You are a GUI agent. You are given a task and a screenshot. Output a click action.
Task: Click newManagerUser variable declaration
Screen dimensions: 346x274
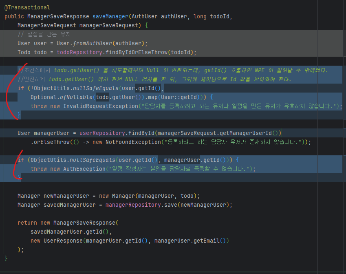[66, 196]
